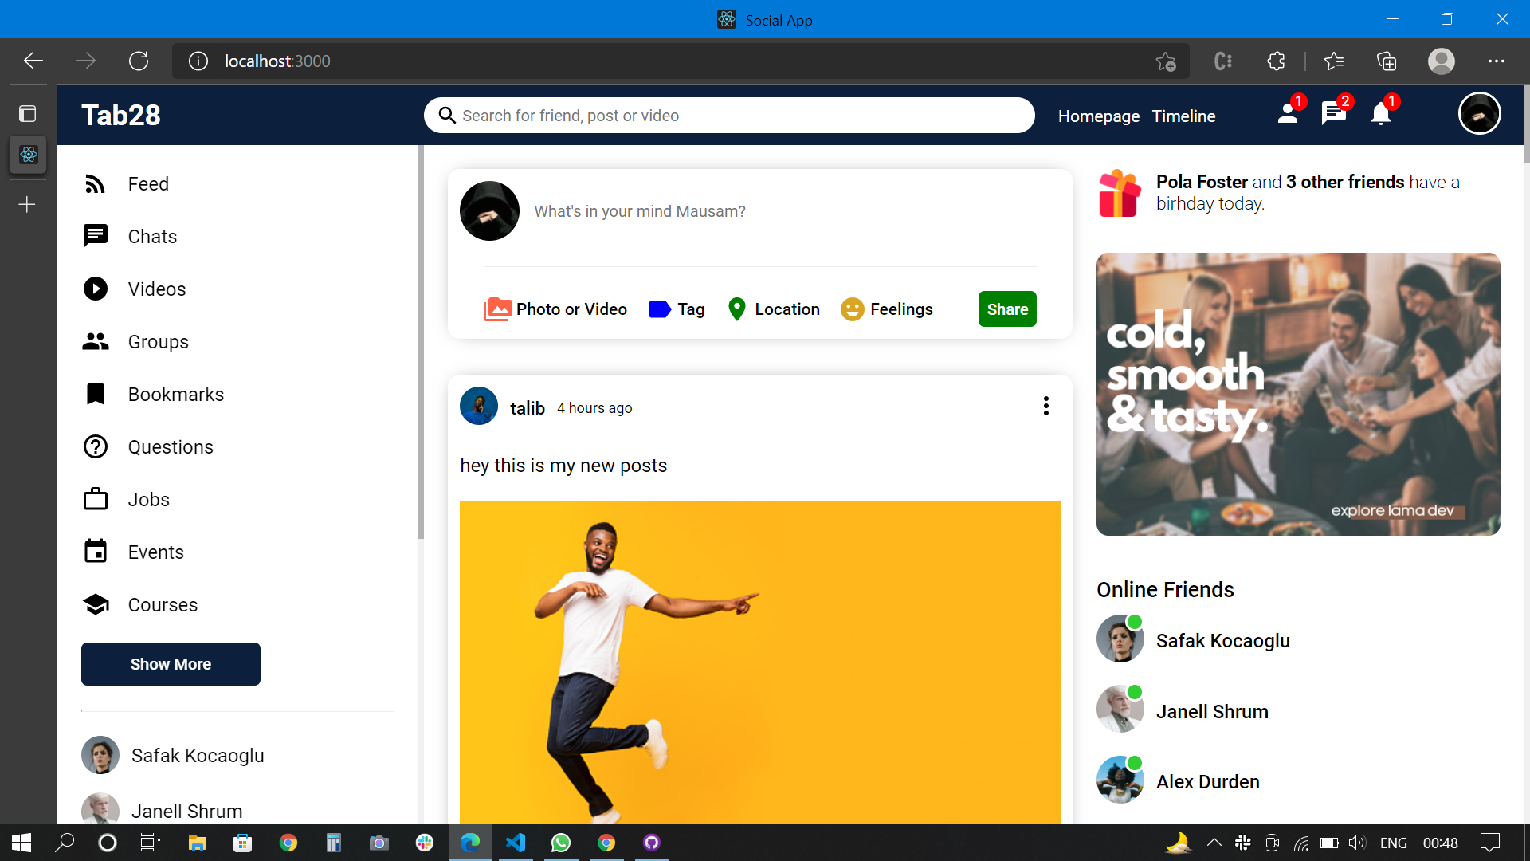Attach a Photo or Video to post

point(556,309)
